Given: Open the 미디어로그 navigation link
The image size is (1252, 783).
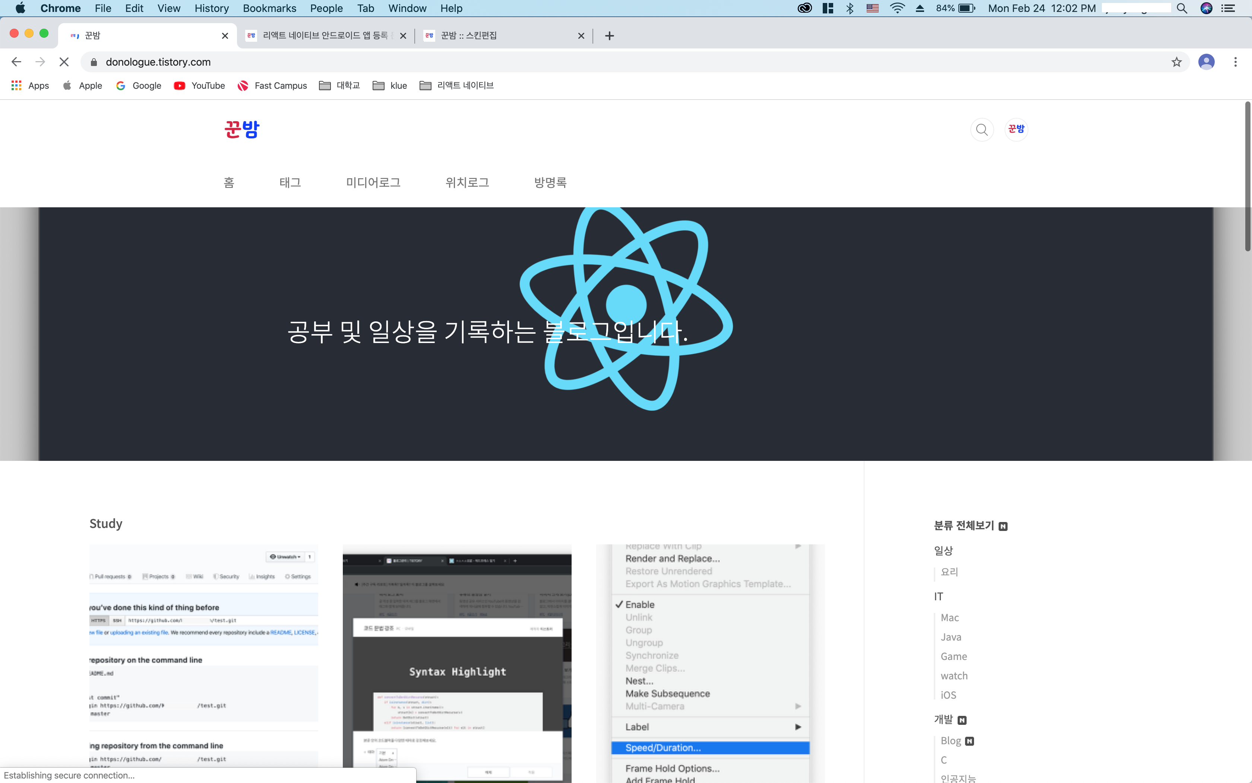Looking at the screenshot, I should (x=373, y=182).
